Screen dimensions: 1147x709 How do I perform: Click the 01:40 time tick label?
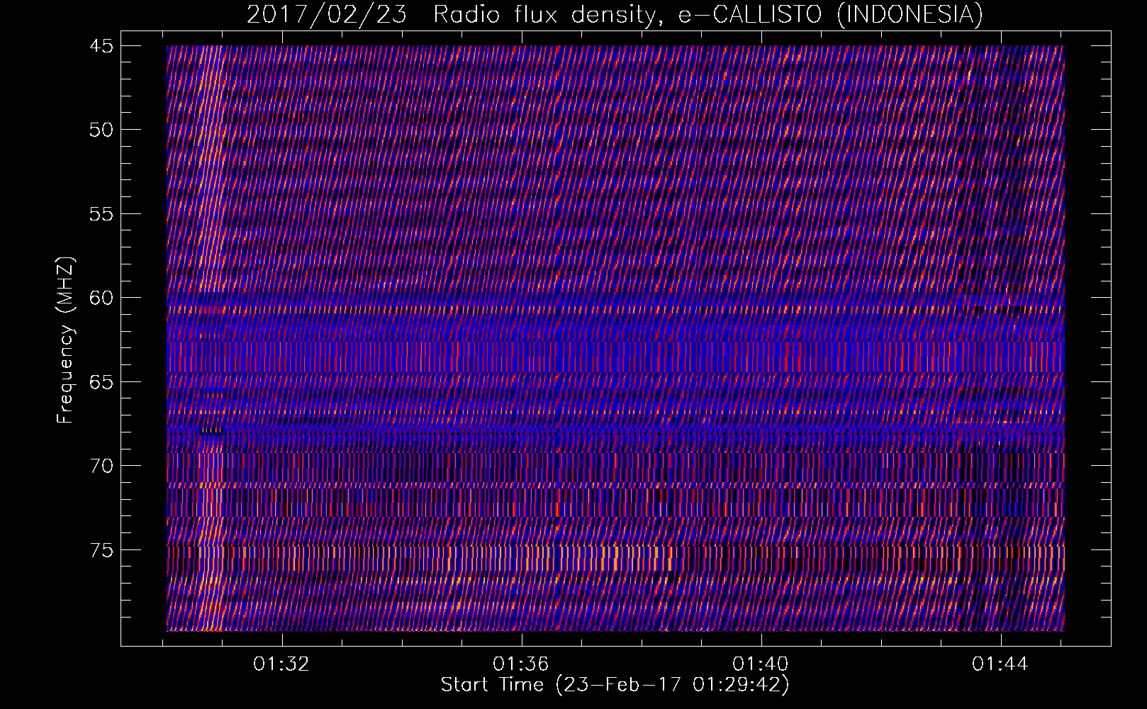[x=761, y=664]
